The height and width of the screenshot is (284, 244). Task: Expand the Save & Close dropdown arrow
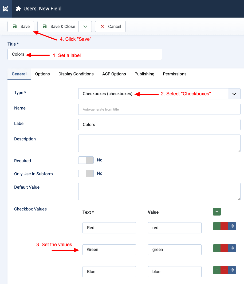coord(85,26)
